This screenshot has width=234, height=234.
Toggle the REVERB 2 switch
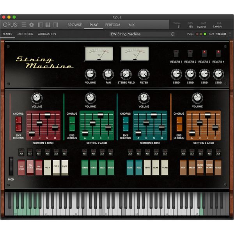pos(190,53)
